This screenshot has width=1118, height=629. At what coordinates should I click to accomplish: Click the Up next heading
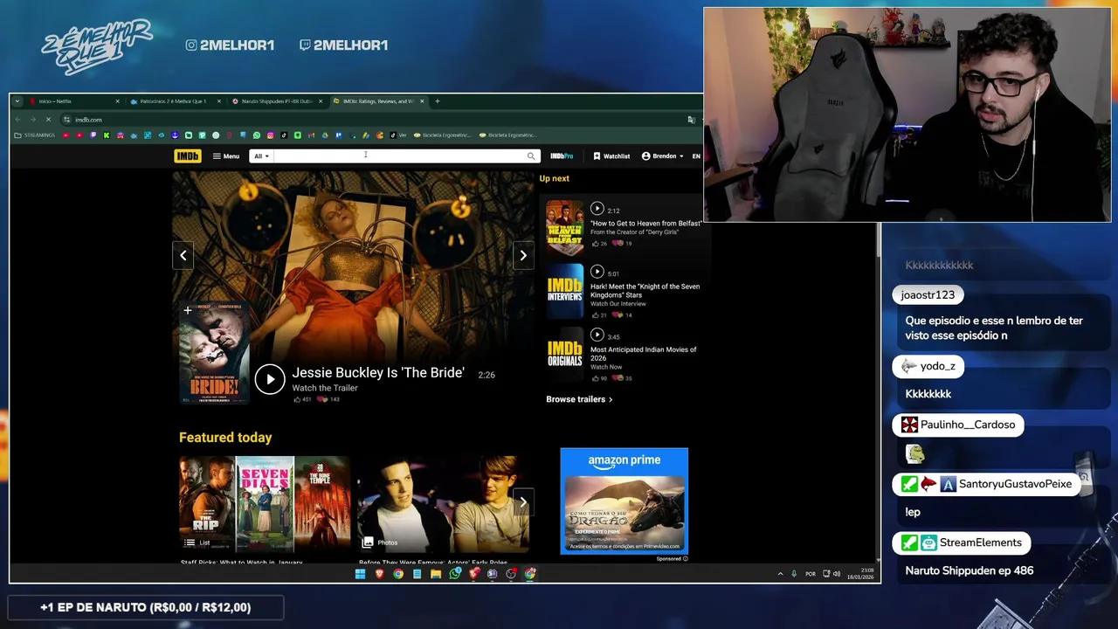tap(554, 178)
